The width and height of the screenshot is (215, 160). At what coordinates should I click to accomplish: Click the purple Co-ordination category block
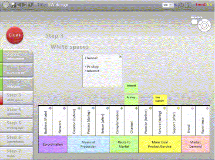coord(53,144)
